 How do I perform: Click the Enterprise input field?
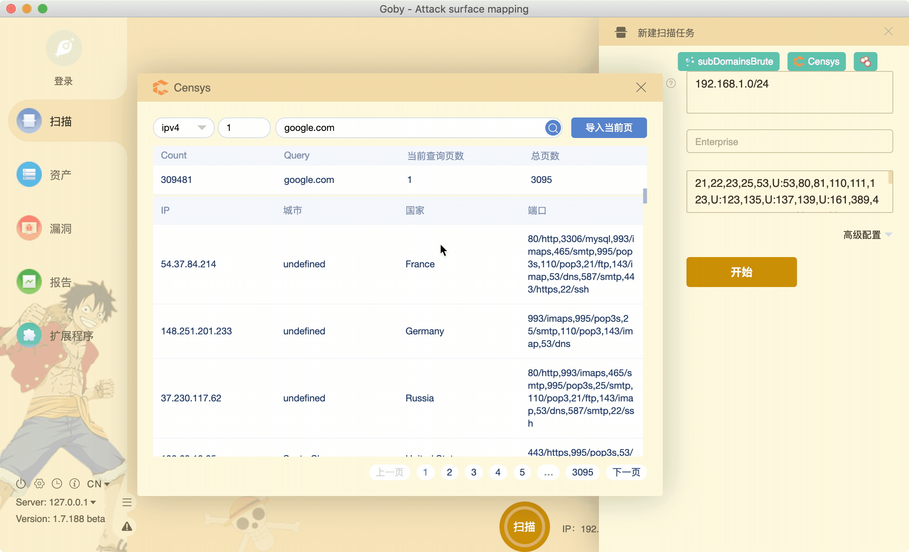(x=789, y=142)
